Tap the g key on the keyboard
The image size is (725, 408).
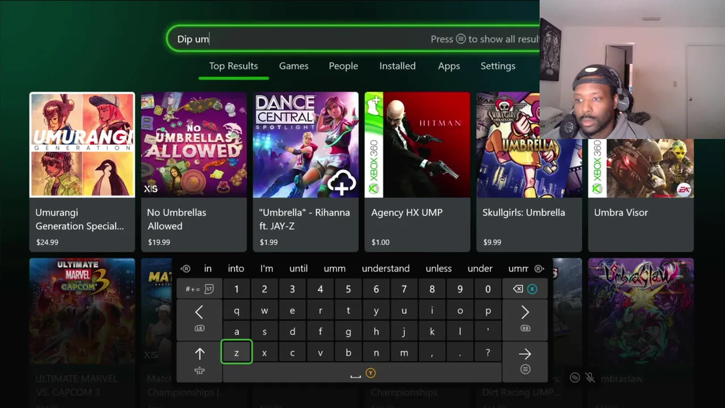348,331
